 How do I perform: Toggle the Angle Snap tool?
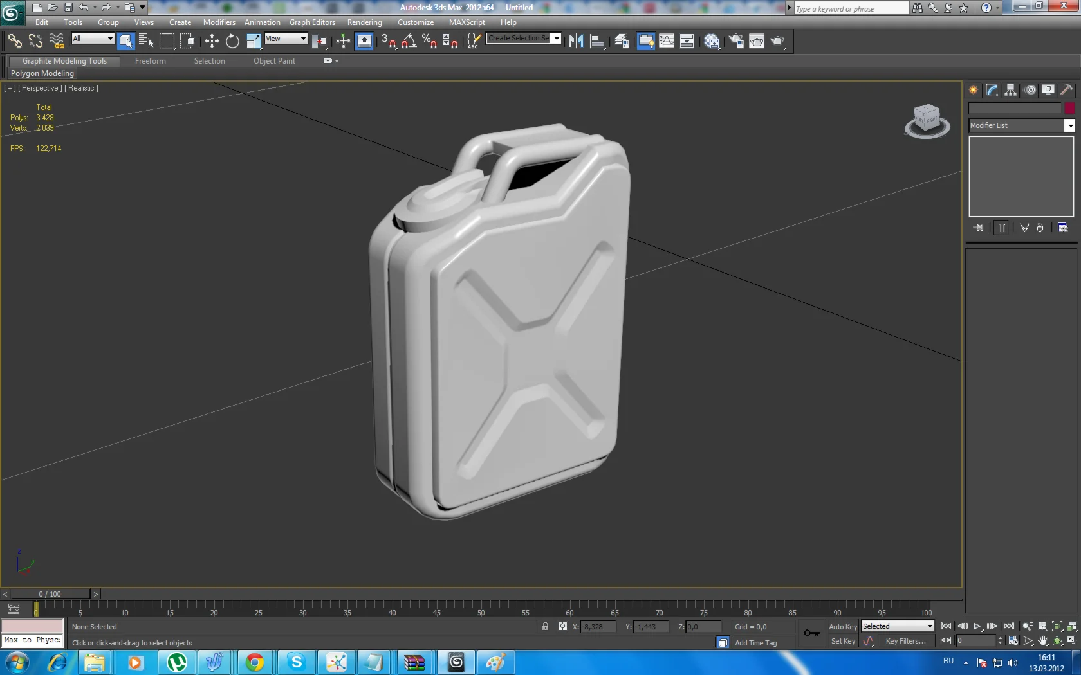point(409,41)
